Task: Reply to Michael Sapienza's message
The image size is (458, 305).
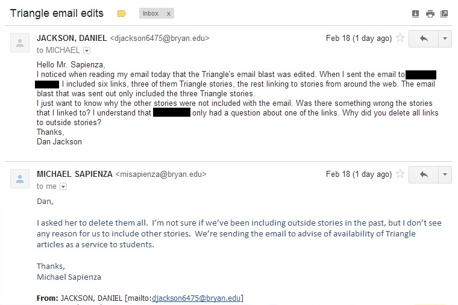Action: 423,174
